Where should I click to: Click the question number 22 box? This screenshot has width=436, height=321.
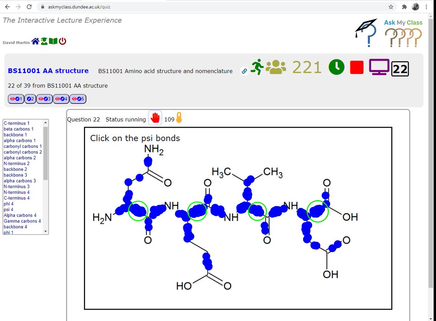pyautogui.click(x=400, y=69)
